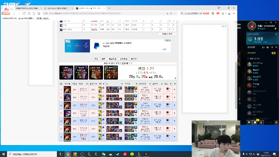Click the second champion summary card

click(81, 73)
